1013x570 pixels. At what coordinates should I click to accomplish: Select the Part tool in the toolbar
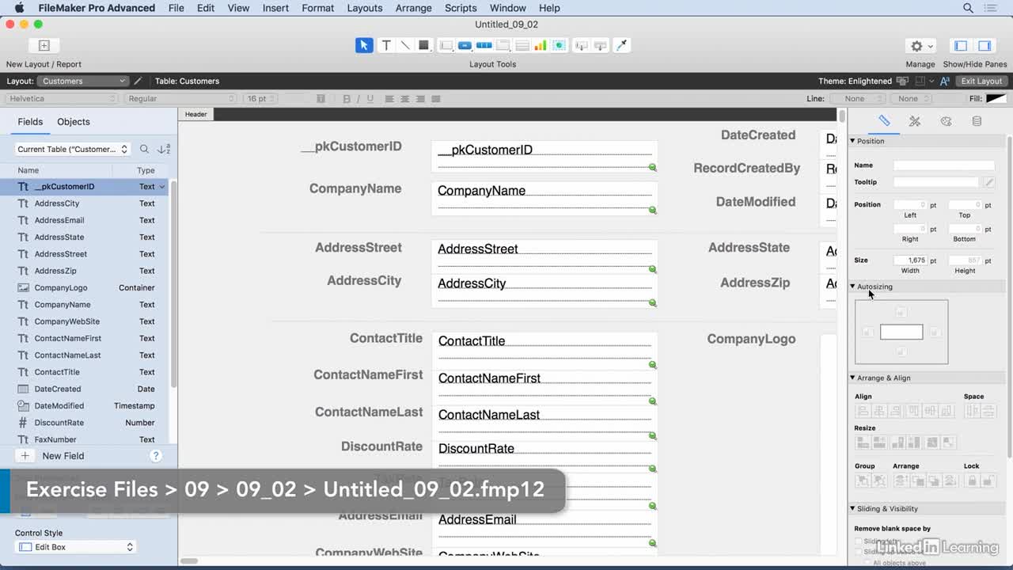pos(601,45)
